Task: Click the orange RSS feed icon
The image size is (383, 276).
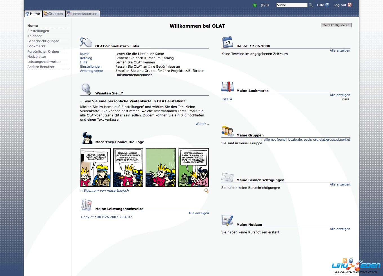Action: click(x=345, y=261)
